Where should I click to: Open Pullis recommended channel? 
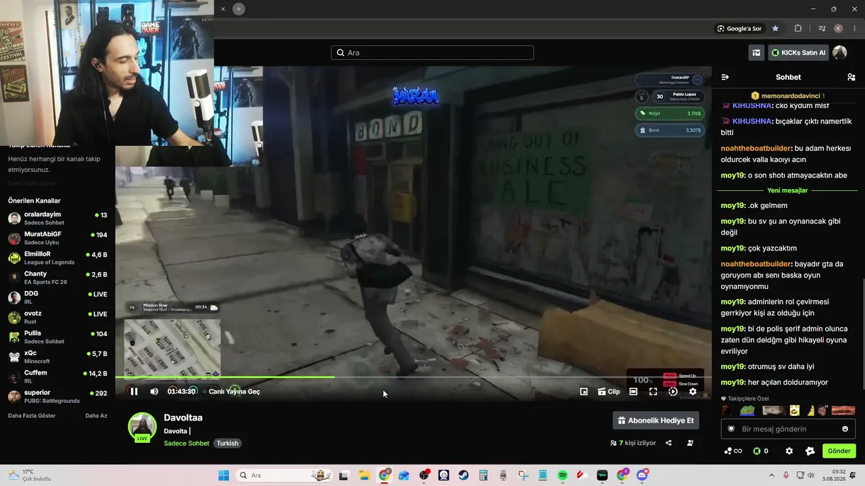pyautogui.click(x=57, y=337)
